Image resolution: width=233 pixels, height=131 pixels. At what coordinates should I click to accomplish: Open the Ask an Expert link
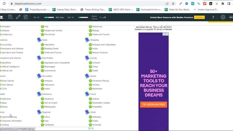tap(51, 103)
